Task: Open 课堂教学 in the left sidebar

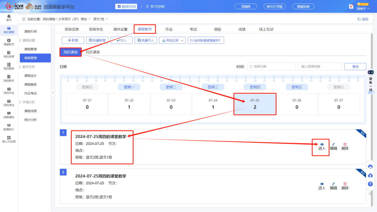Action: tap(9, 42)
